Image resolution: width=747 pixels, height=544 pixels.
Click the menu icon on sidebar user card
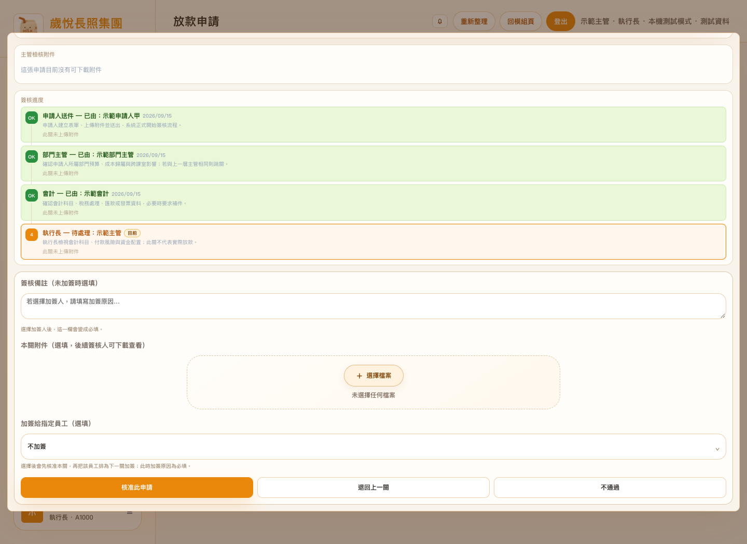[x=130, y=513]
